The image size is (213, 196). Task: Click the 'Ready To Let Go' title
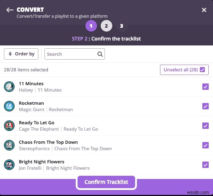pos(37,123)
